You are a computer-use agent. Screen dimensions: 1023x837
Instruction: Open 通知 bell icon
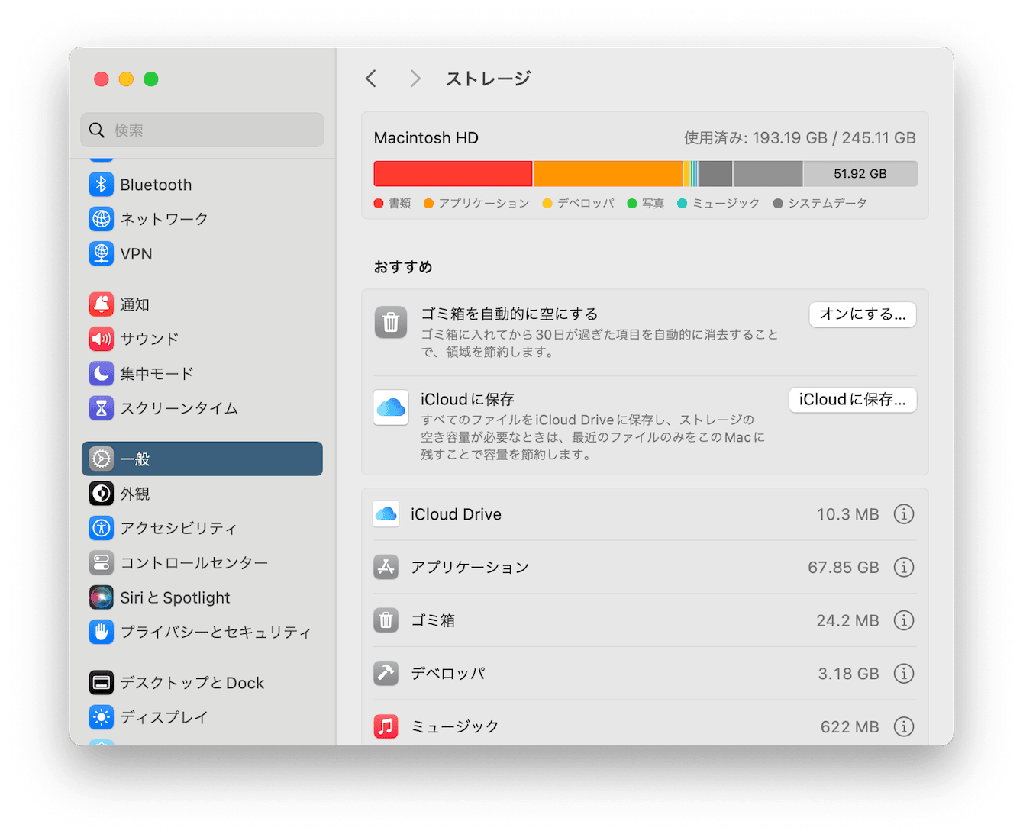coord(102,304)
